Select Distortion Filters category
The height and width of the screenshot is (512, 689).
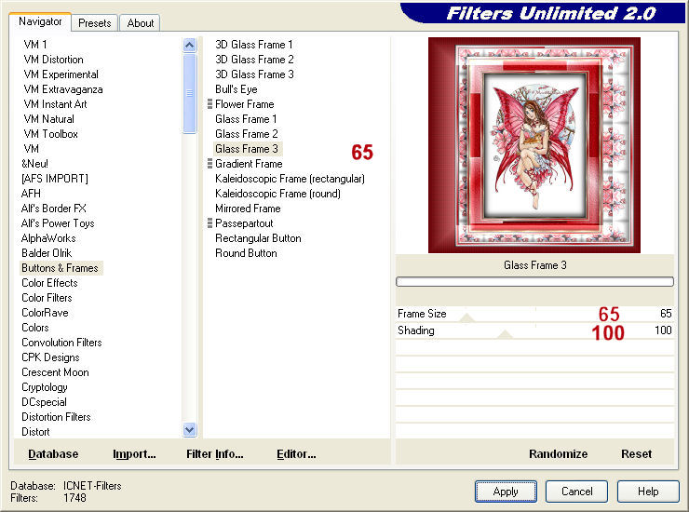click(x=56, y=417)
